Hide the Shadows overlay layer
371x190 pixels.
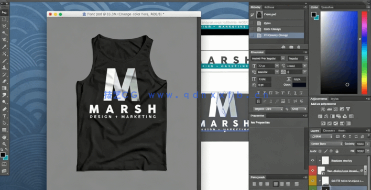tap(313, 161)
